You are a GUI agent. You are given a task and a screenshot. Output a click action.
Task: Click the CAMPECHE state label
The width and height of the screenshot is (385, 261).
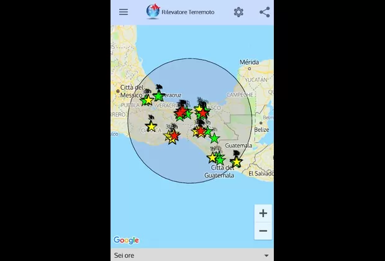[x=240, y=94]
